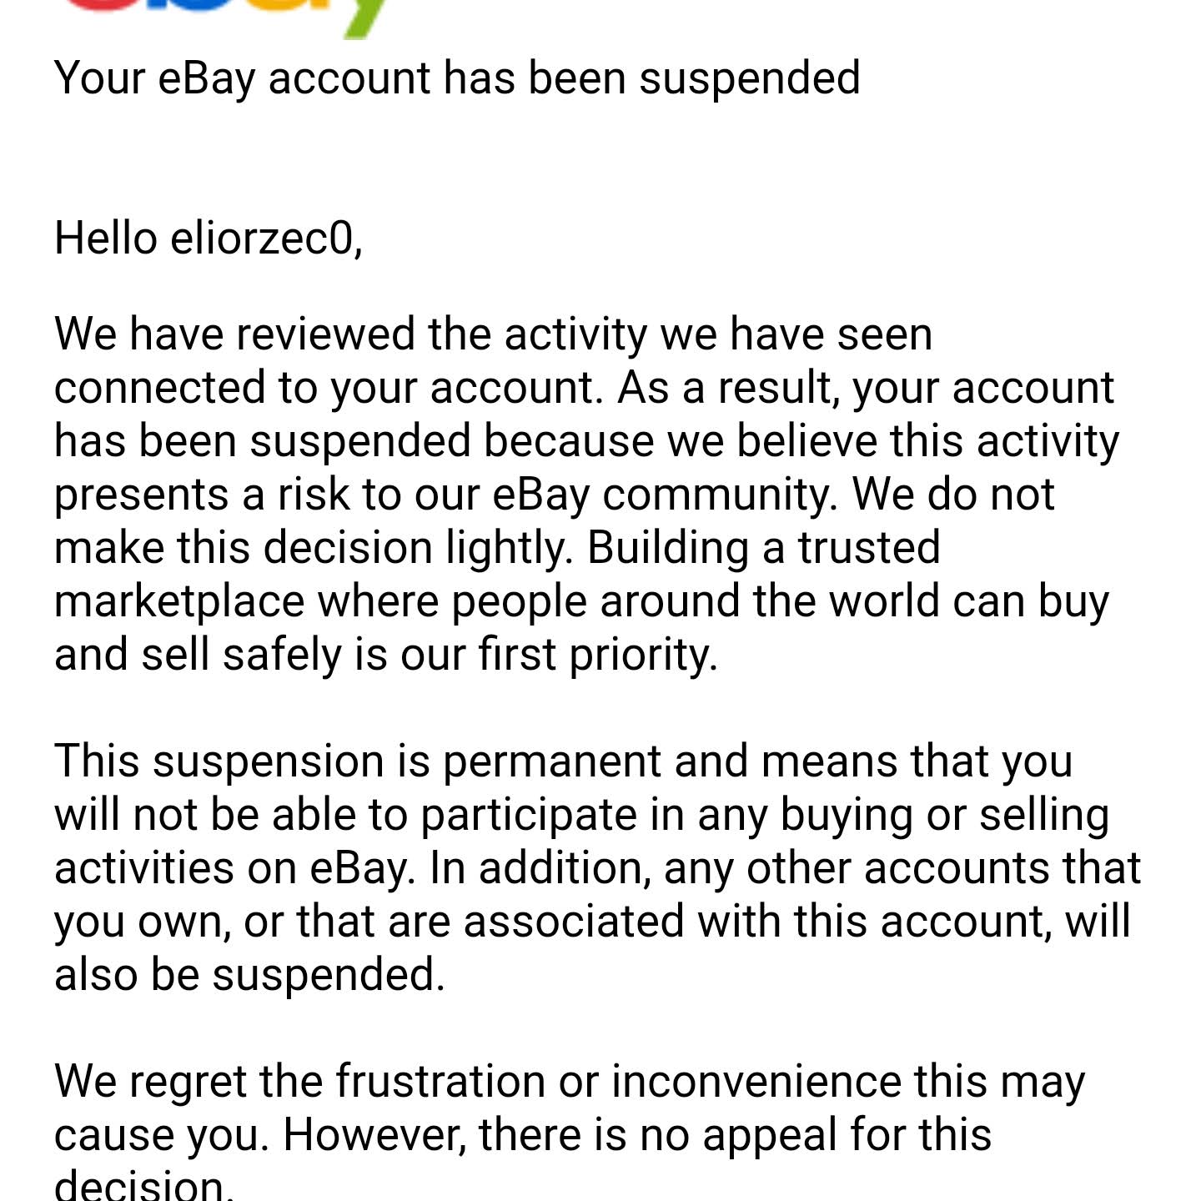Screen dimensions: 1201x1201
Task: Click the word "decision" at the bottom
Action: coord(138,1185)
